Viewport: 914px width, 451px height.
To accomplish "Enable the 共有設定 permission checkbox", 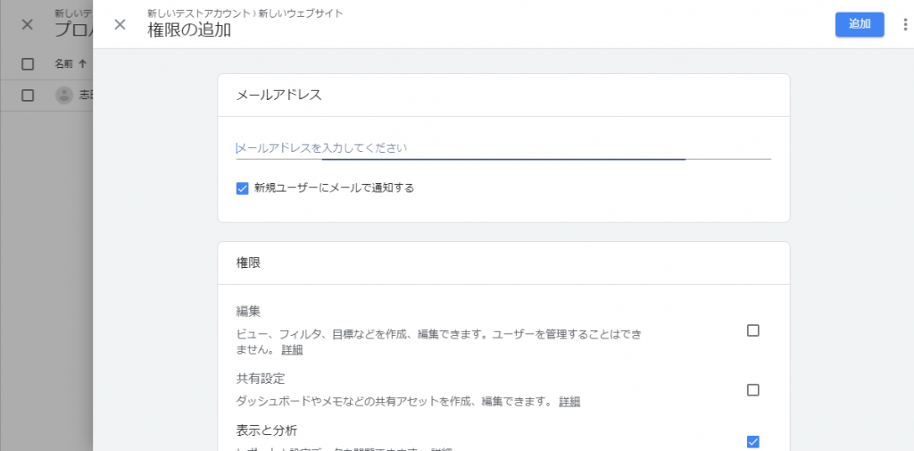I will click(x=753, y=389).
